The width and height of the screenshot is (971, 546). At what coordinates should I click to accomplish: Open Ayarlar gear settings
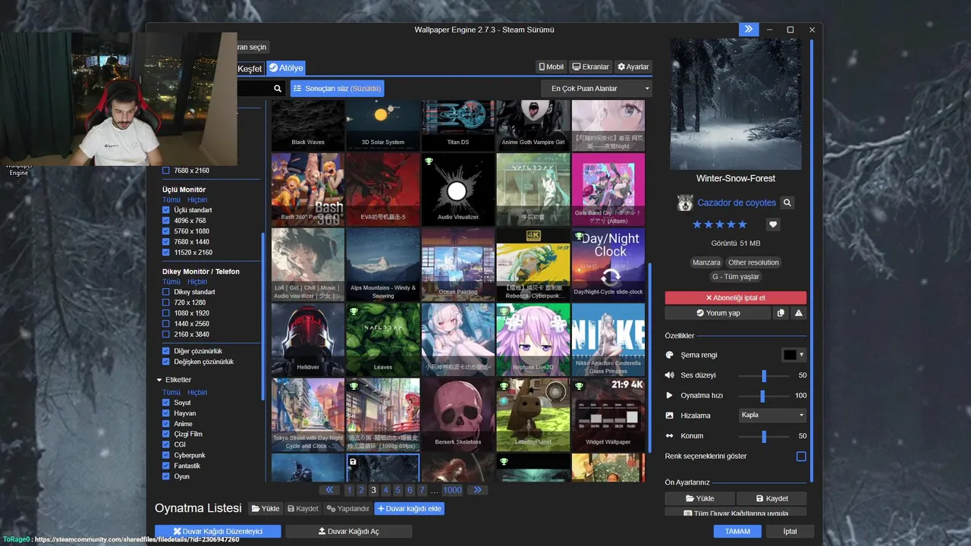[x=633, y=67]
